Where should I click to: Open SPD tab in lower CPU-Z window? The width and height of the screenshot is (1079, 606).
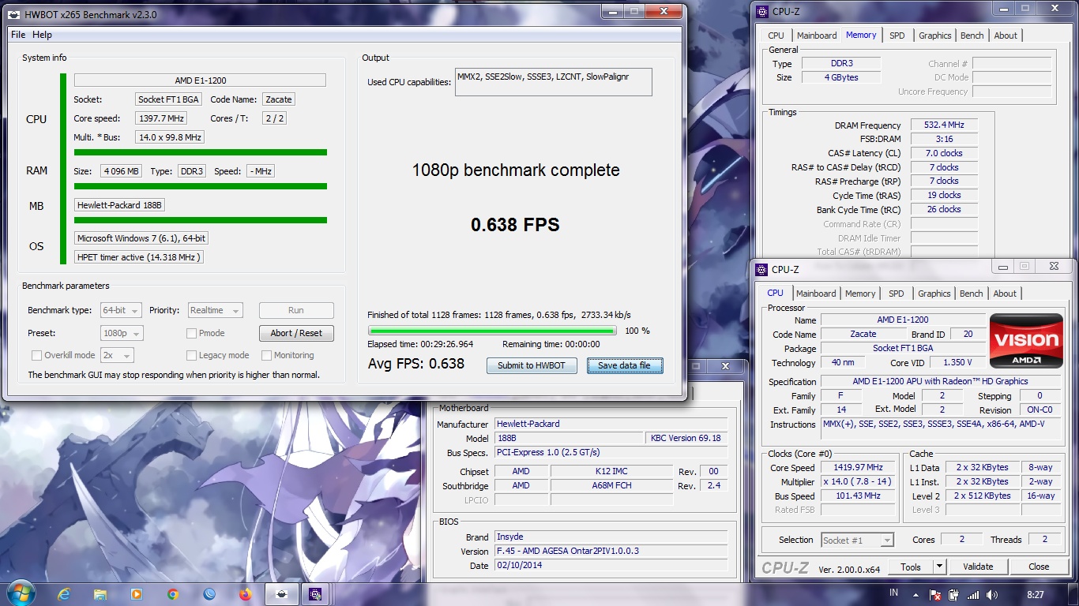tap(897, 294)
